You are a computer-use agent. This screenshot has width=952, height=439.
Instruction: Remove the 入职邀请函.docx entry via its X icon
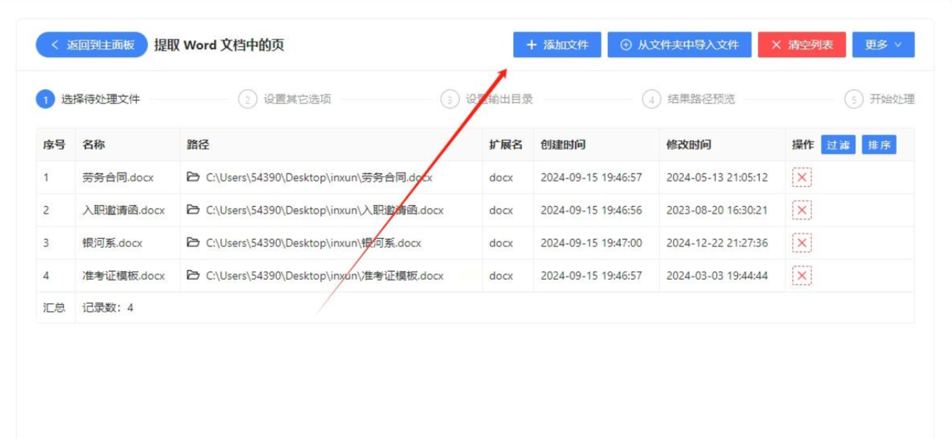[x=801, y=210]
